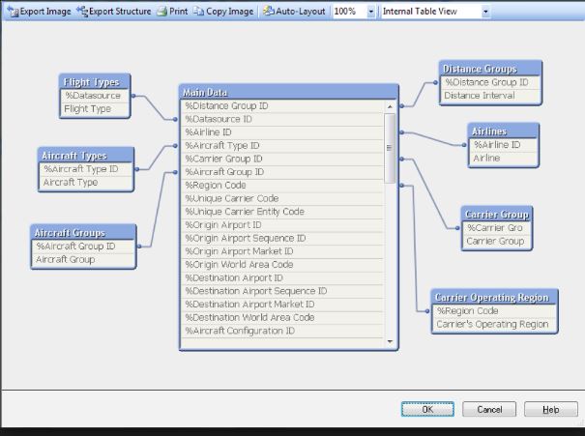585x436 pixels.
Task: Click the Print printer icon
Action: [x=161, y=12]
